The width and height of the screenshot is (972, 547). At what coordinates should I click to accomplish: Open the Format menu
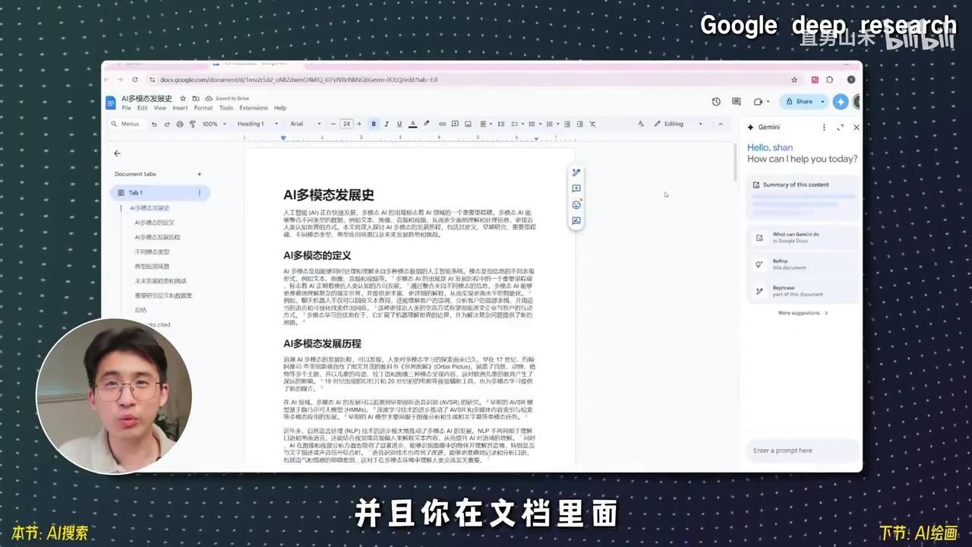(204, 108)
